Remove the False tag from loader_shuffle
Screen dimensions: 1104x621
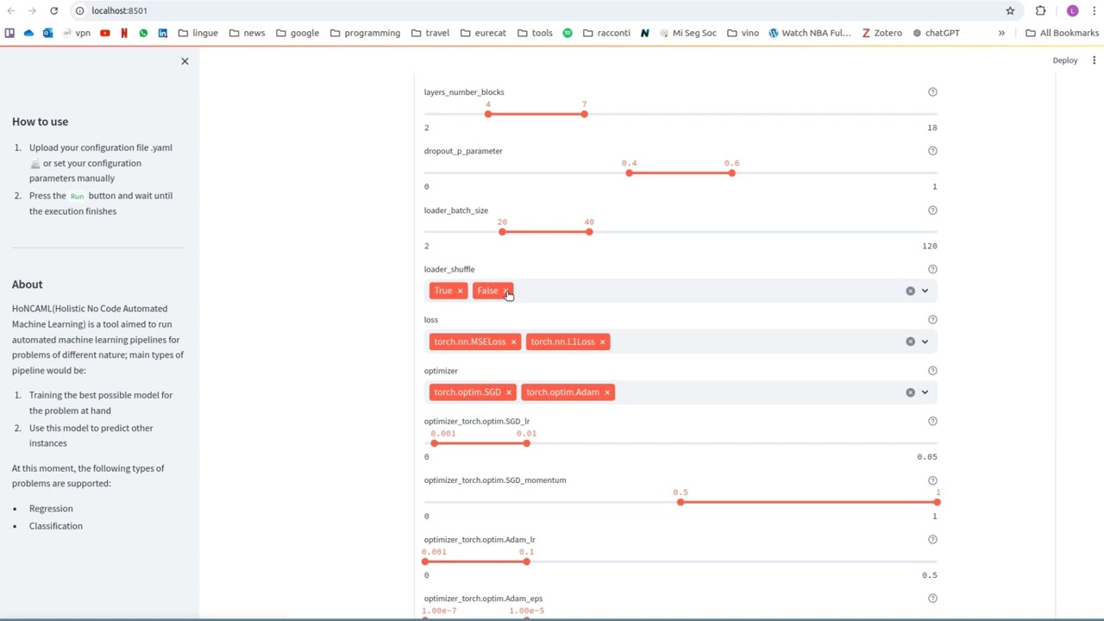click(x=505, y=292)
